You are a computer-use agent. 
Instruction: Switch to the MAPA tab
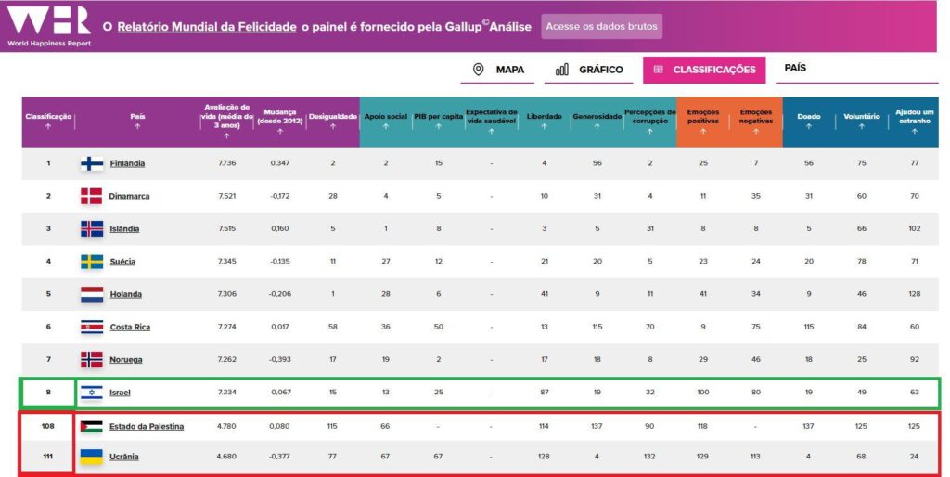click(x=499, y=70)
